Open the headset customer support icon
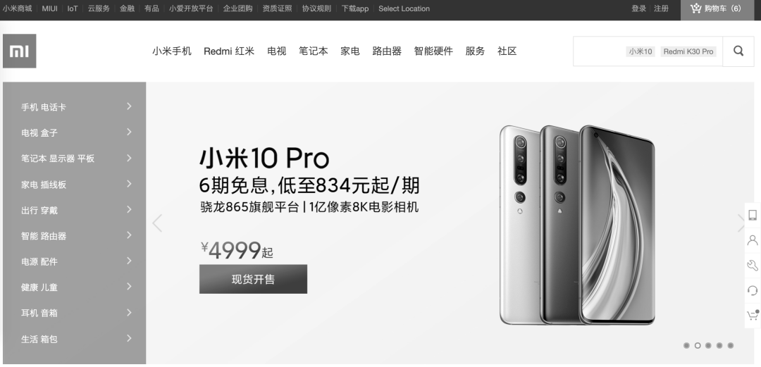 pyautogui.click(x=753, y=290)
